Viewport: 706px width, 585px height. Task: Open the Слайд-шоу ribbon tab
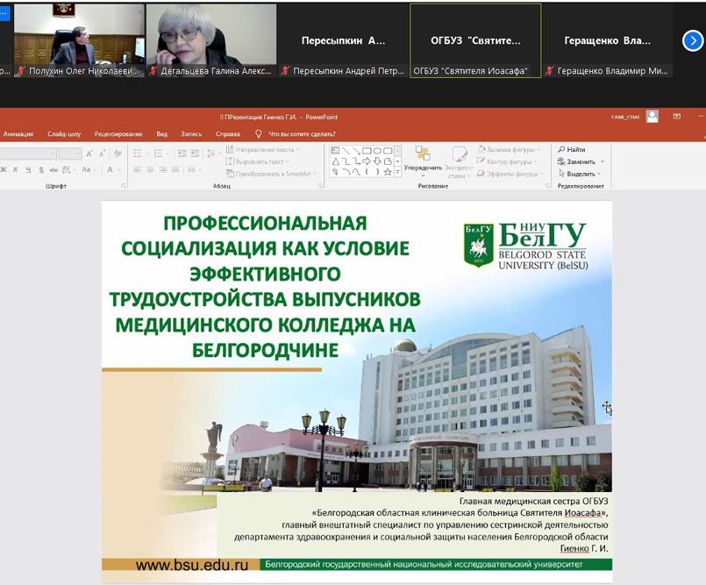click(x=64, y=134)
